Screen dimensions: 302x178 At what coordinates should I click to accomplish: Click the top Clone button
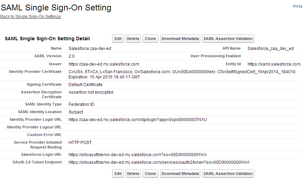[150, 39]
